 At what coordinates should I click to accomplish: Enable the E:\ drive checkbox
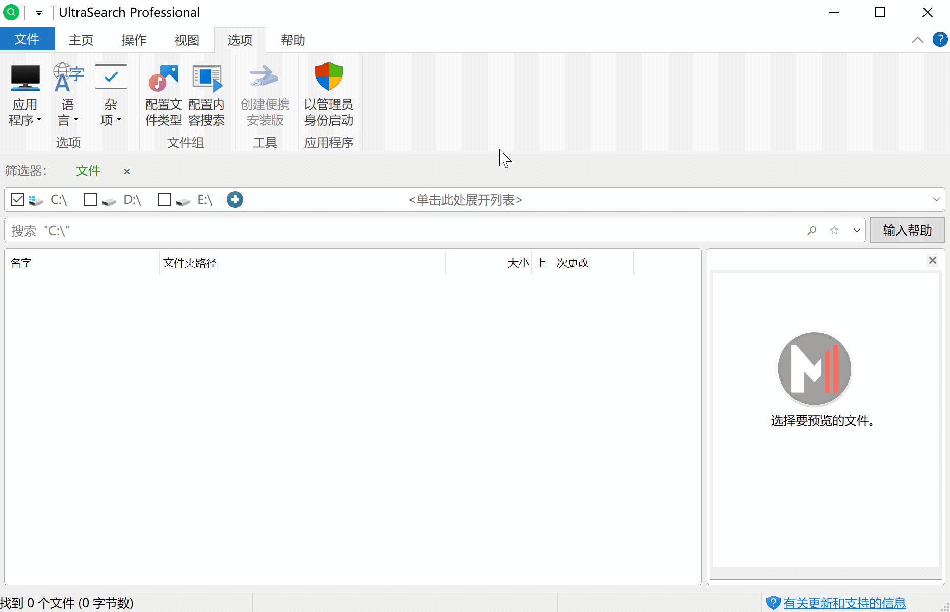point(164,199)
